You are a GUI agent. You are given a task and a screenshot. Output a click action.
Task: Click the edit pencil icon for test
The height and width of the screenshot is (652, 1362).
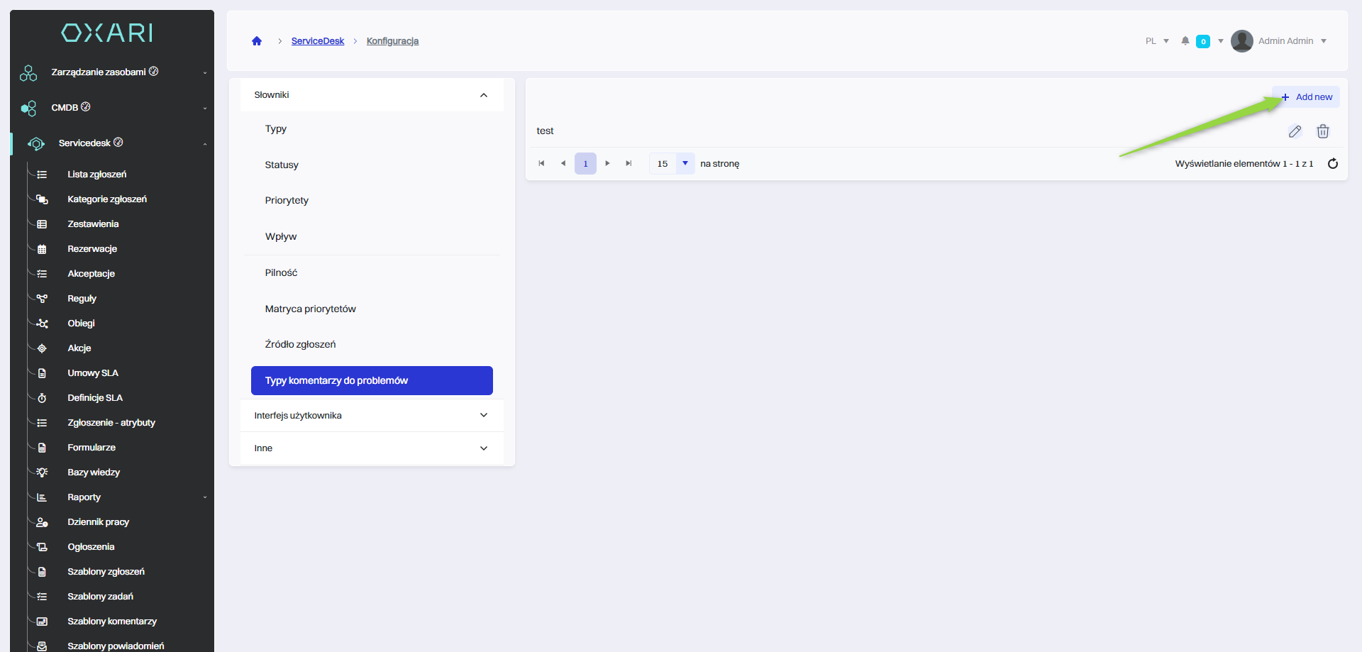[1295, 131]
